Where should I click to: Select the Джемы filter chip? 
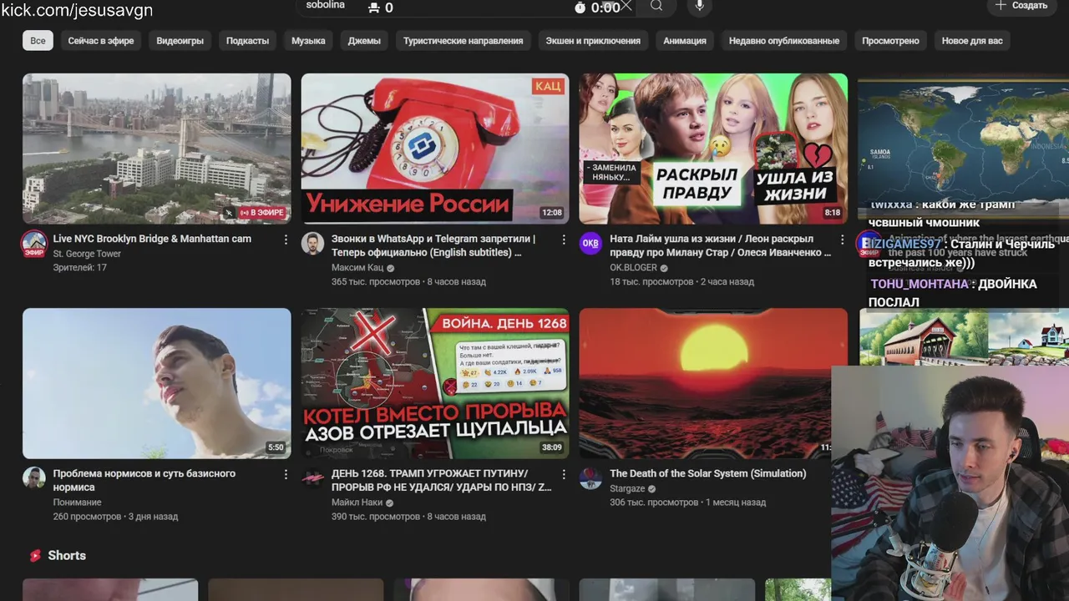[364, 41]
